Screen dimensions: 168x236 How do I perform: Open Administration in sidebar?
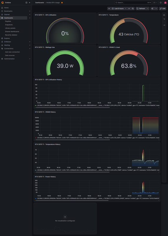(9, 59)
